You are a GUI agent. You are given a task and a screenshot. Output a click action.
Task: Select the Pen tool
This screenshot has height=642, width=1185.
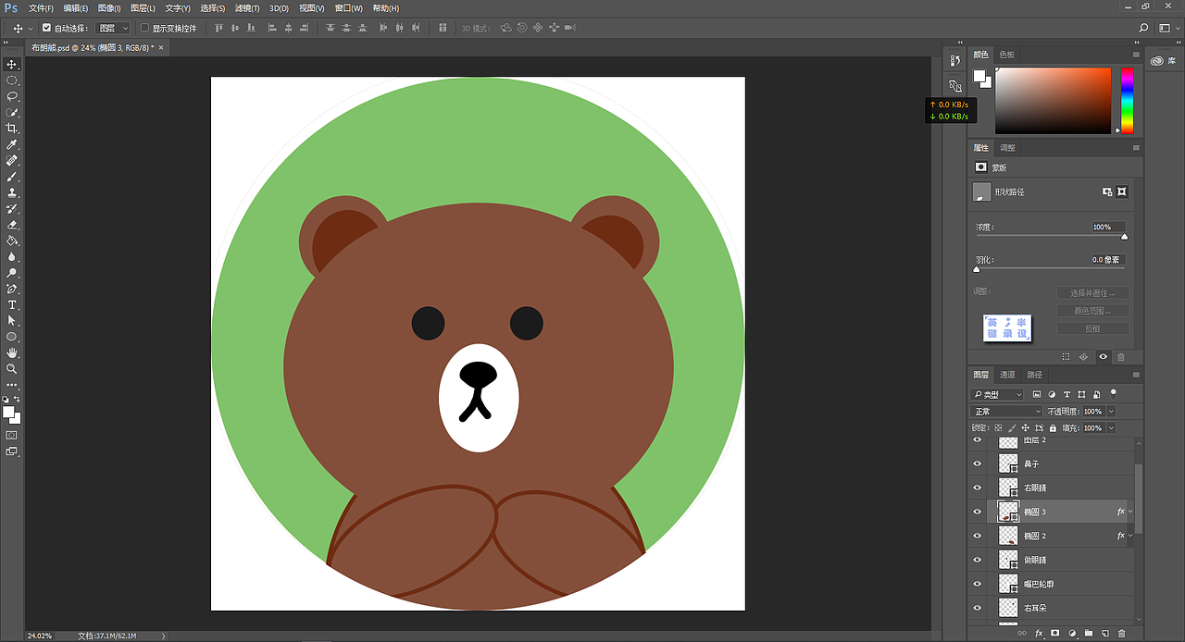(x=12, y=289)
